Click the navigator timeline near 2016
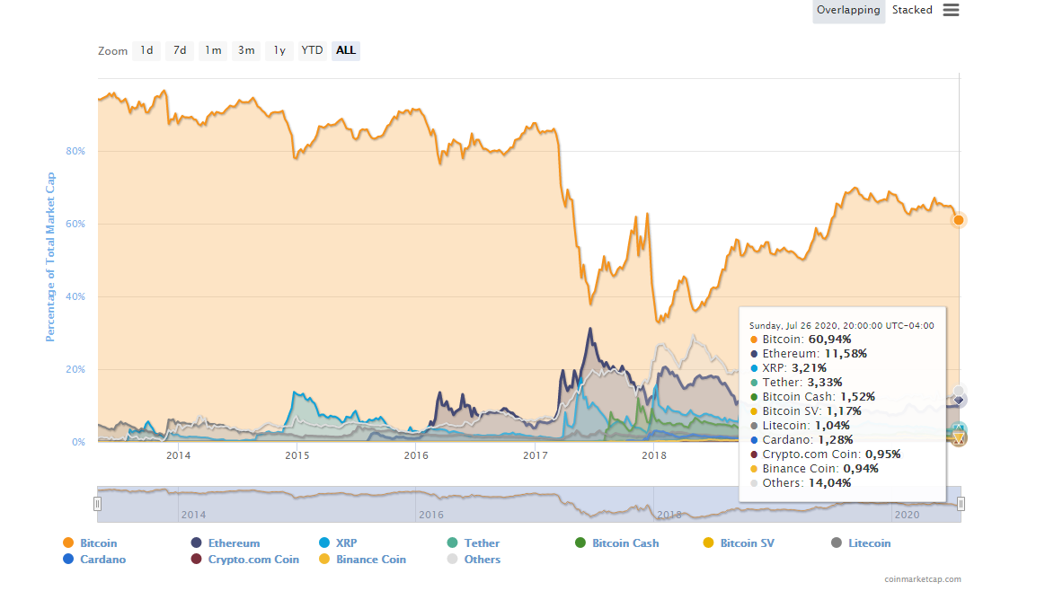The height and width of the screenshot is (600, 1054). (431, 515)
